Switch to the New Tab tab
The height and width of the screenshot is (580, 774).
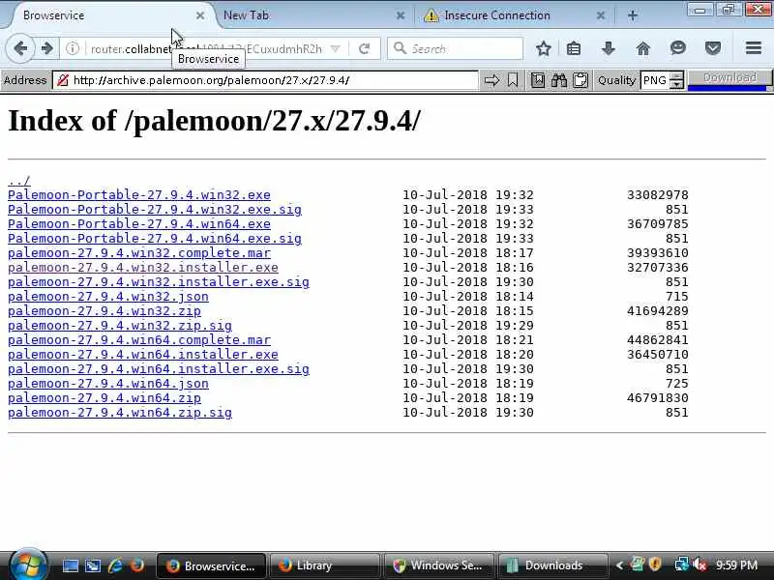(246, 15)
